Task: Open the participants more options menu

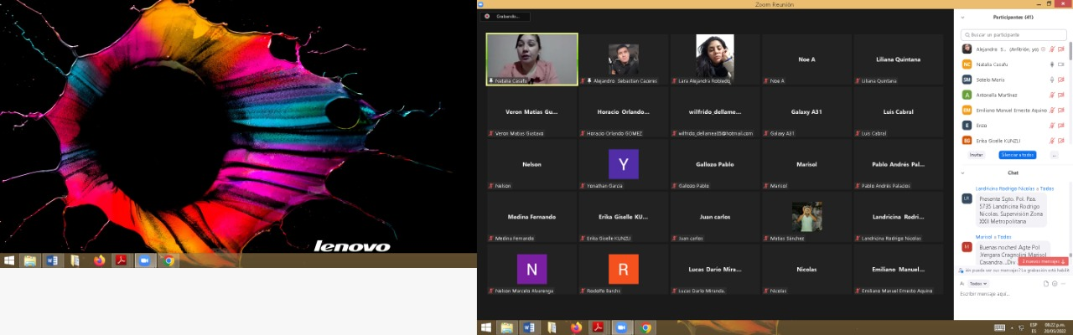Action: click(x=1054, y=155)
